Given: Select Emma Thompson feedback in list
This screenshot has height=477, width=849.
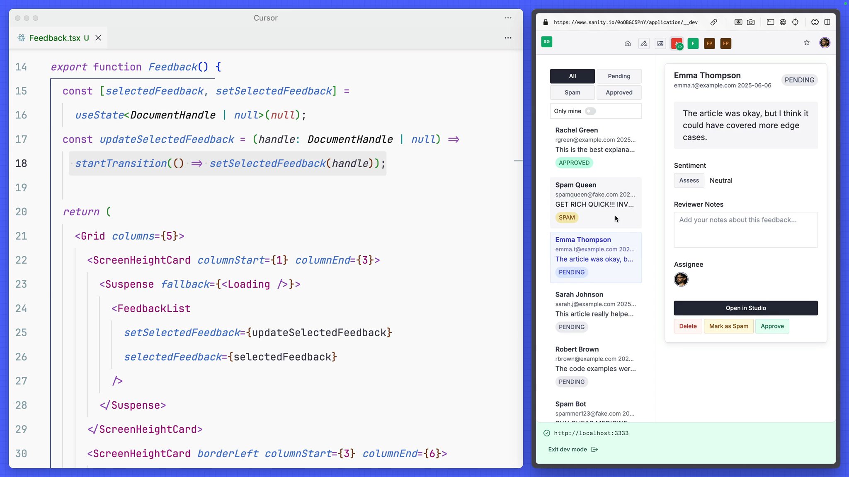Looking at the screenshot, I should (596, 258).
